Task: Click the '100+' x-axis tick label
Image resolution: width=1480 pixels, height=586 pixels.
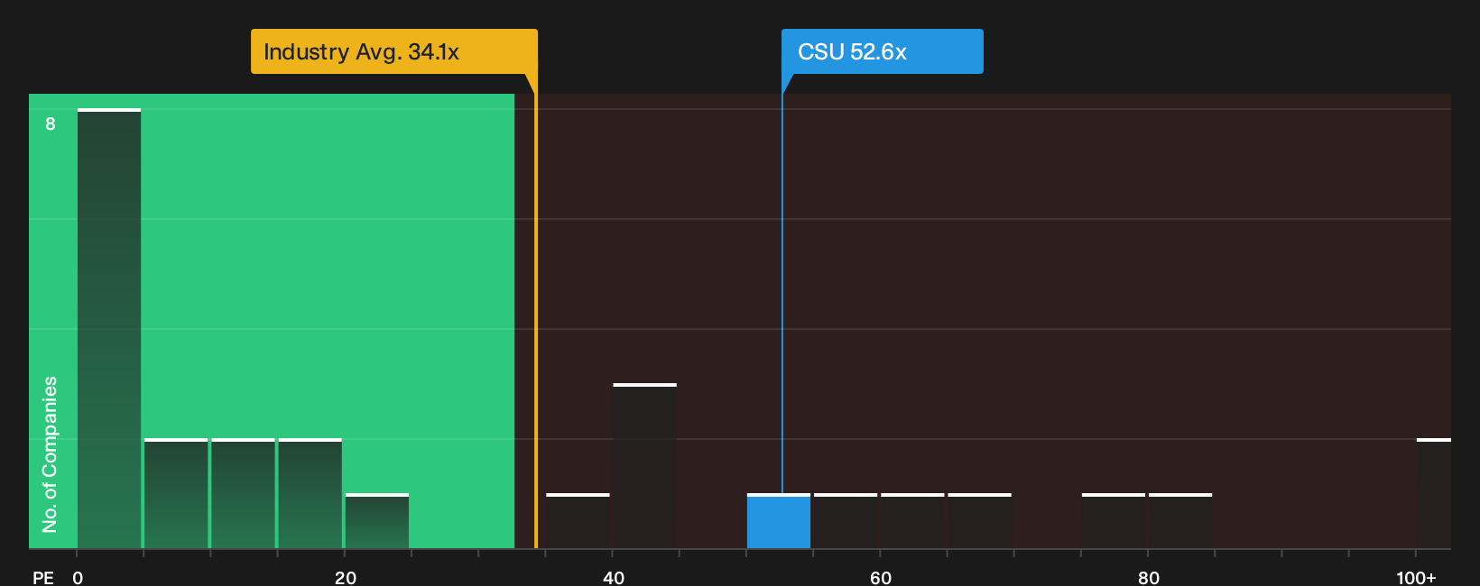Action: tap(1416, 577)
